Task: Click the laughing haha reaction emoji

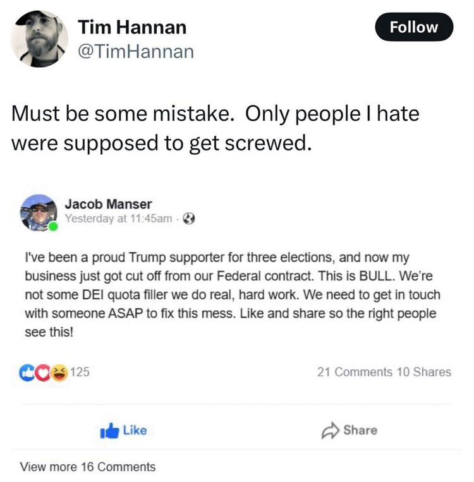Action: 59,373
